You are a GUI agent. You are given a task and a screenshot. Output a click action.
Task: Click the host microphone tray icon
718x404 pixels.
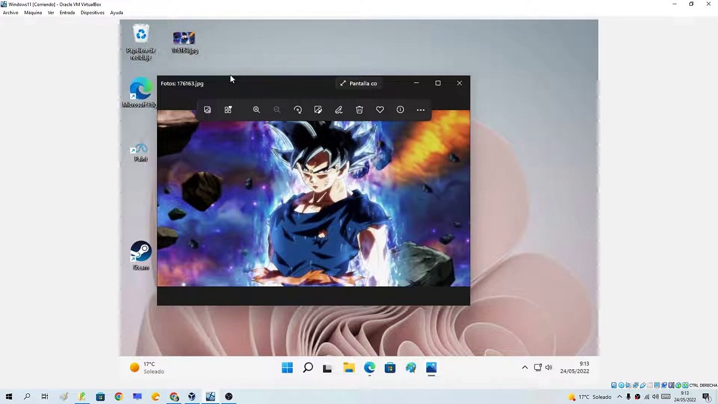[628, 397]
